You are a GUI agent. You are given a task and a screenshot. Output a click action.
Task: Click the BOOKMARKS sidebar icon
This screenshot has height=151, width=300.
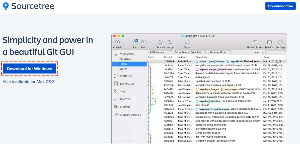coord(116,83)
